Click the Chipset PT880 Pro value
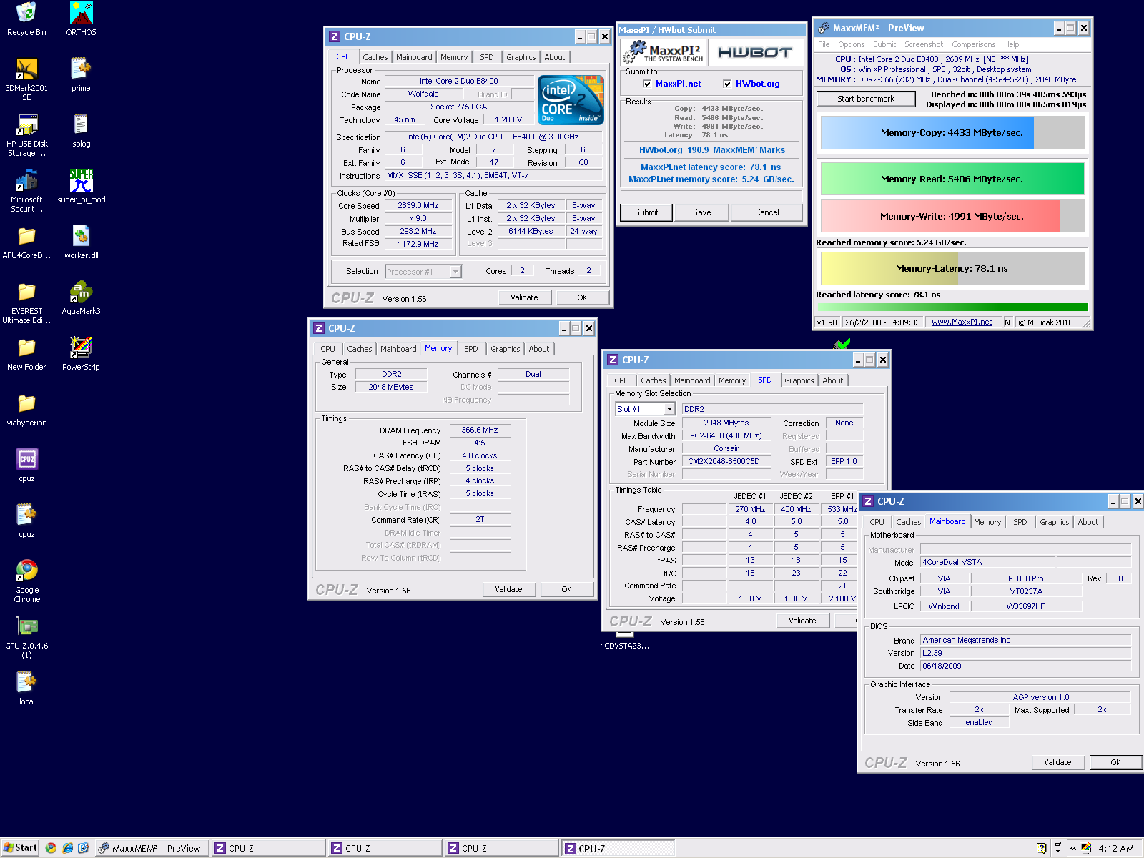The height and width of the screenshot is (858, 1144). coord(1025,579)
